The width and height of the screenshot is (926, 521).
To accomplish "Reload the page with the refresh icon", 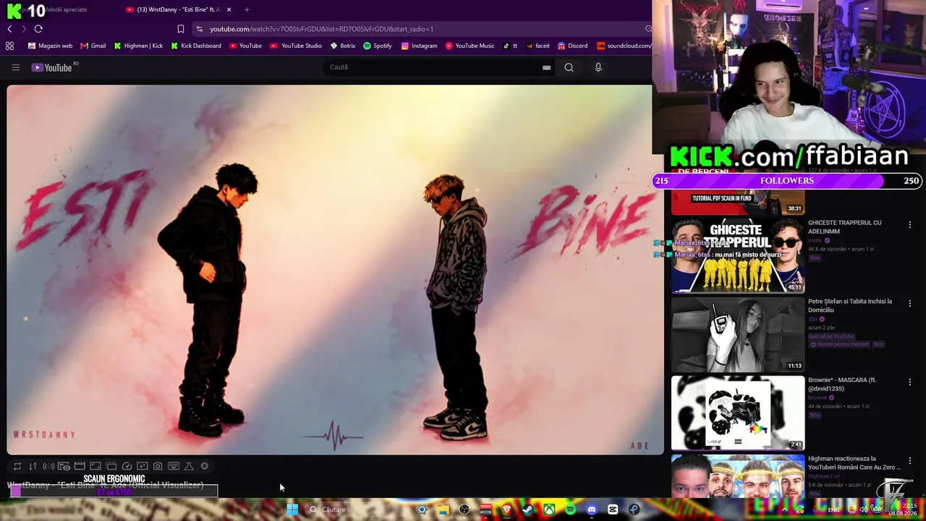I will pyautogui.click(x=38, y=29).
